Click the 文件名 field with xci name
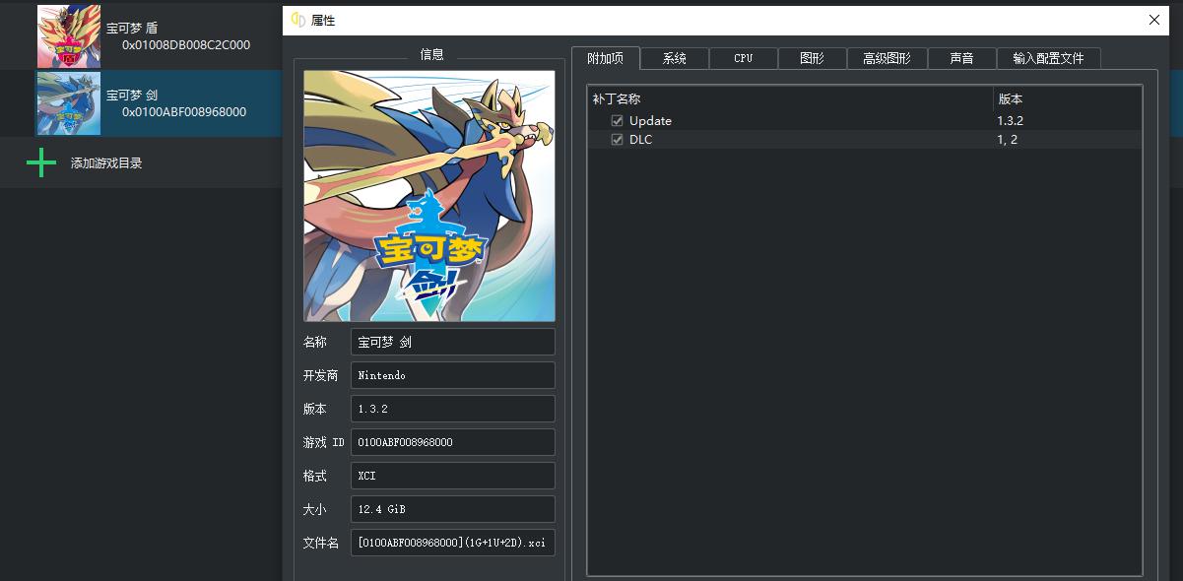This screenshot has width=1183, height=581. 453,543
